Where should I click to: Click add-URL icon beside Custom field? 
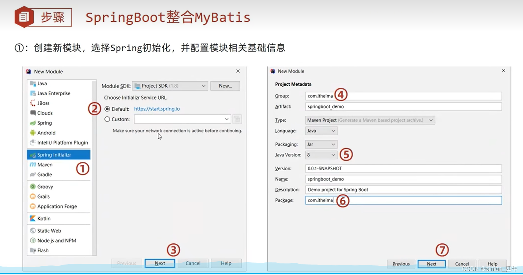pyautogui.click(x=237, y=119)
